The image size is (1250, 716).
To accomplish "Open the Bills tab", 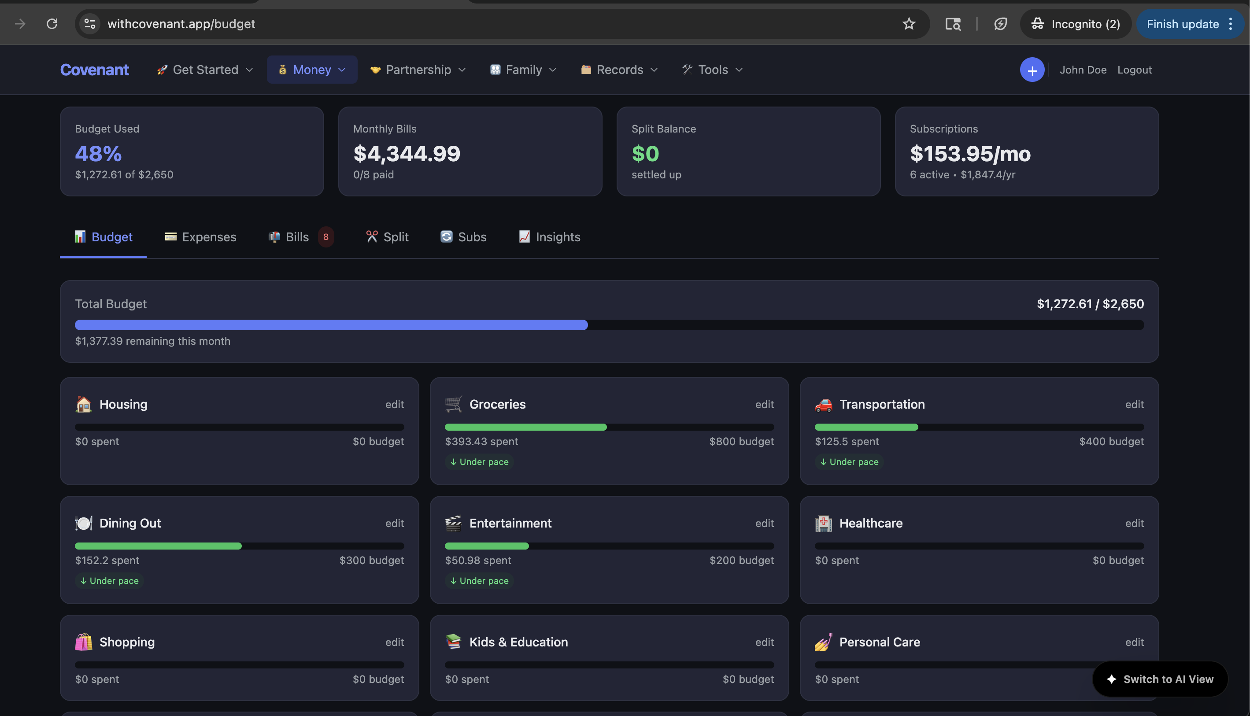I will (x=297, y=237).
